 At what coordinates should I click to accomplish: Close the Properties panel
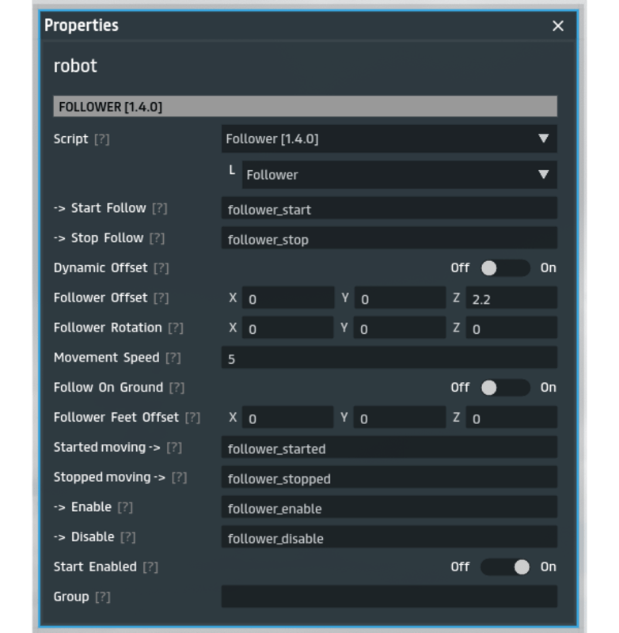pos(558,26)
